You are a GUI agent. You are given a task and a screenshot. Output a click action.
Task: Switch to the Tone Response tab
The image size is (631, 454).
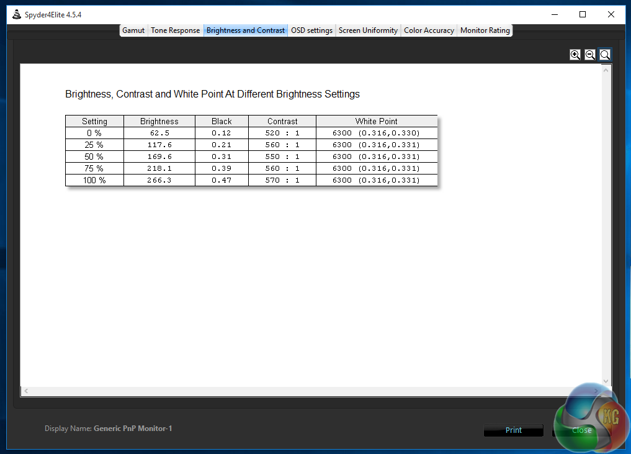click(175, 30)
